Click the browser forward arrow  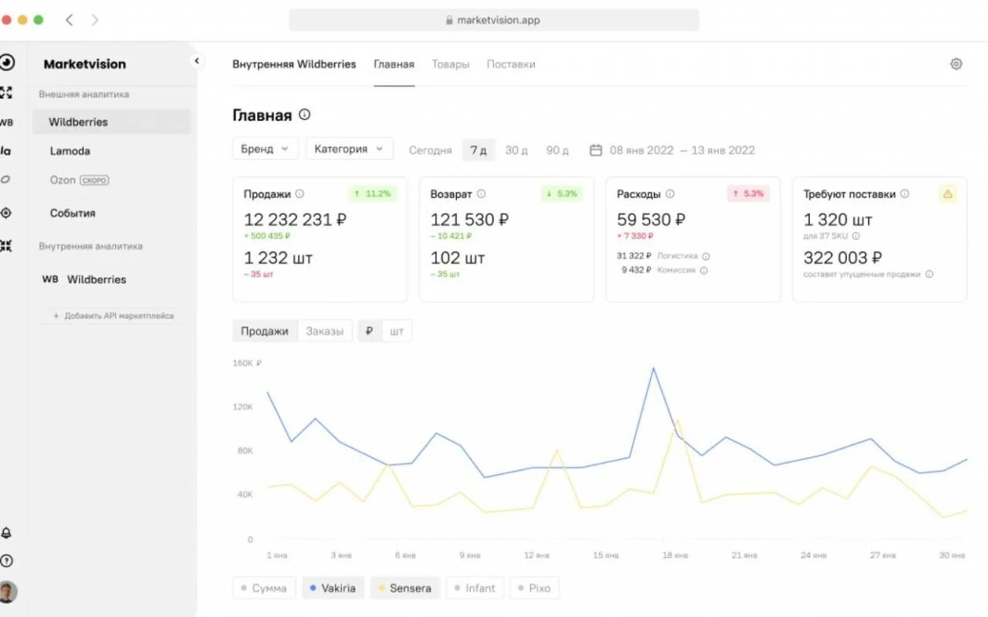tap(95, 20)
